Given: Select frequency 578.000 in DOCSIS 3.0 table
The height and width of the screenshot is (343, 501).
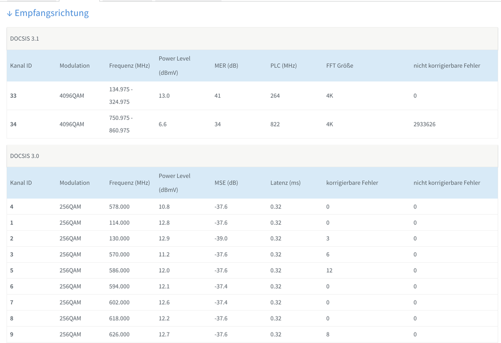Looking at the screenshot, I should click(x=119, y=207).
